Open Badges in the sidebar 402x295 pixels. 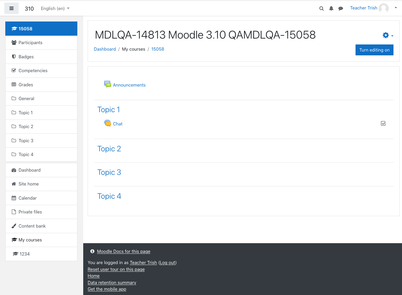pos(41,57)
